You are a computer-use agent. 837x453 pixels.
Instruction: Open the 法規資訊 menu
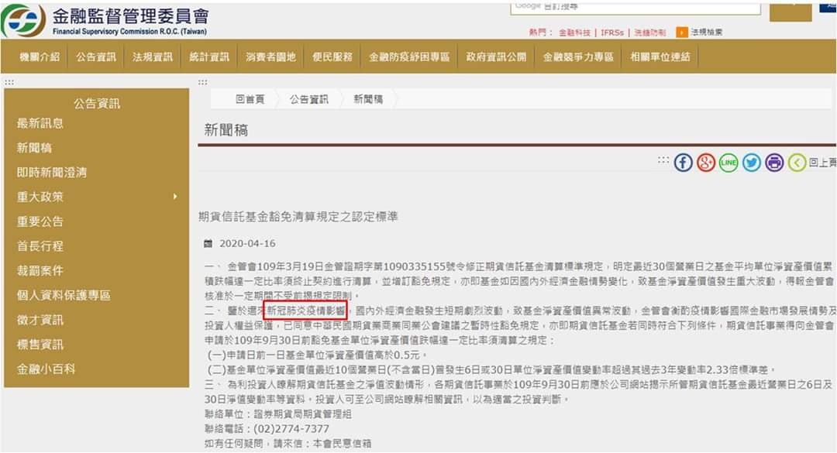pos(153,57)
